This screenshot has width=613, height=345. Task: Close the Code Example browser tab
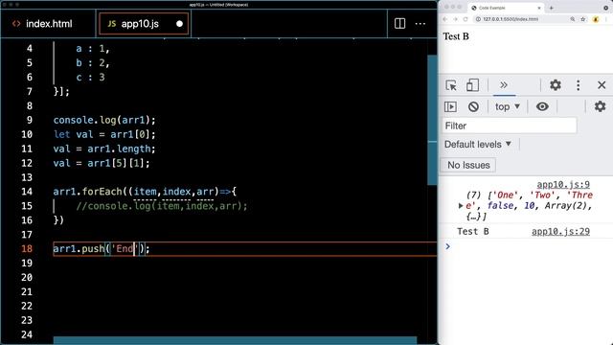coord(539,8)
